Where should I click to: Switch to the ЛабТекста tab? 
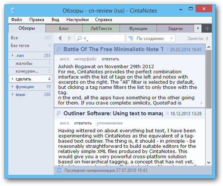[101, 29]
